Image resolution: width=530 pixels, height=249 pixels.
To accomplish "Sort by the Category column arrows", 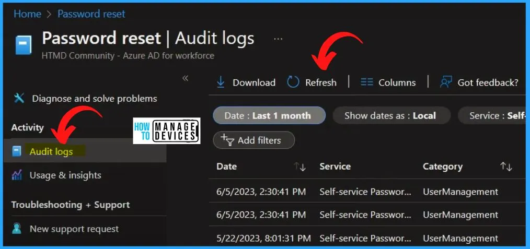I will 506,167.
